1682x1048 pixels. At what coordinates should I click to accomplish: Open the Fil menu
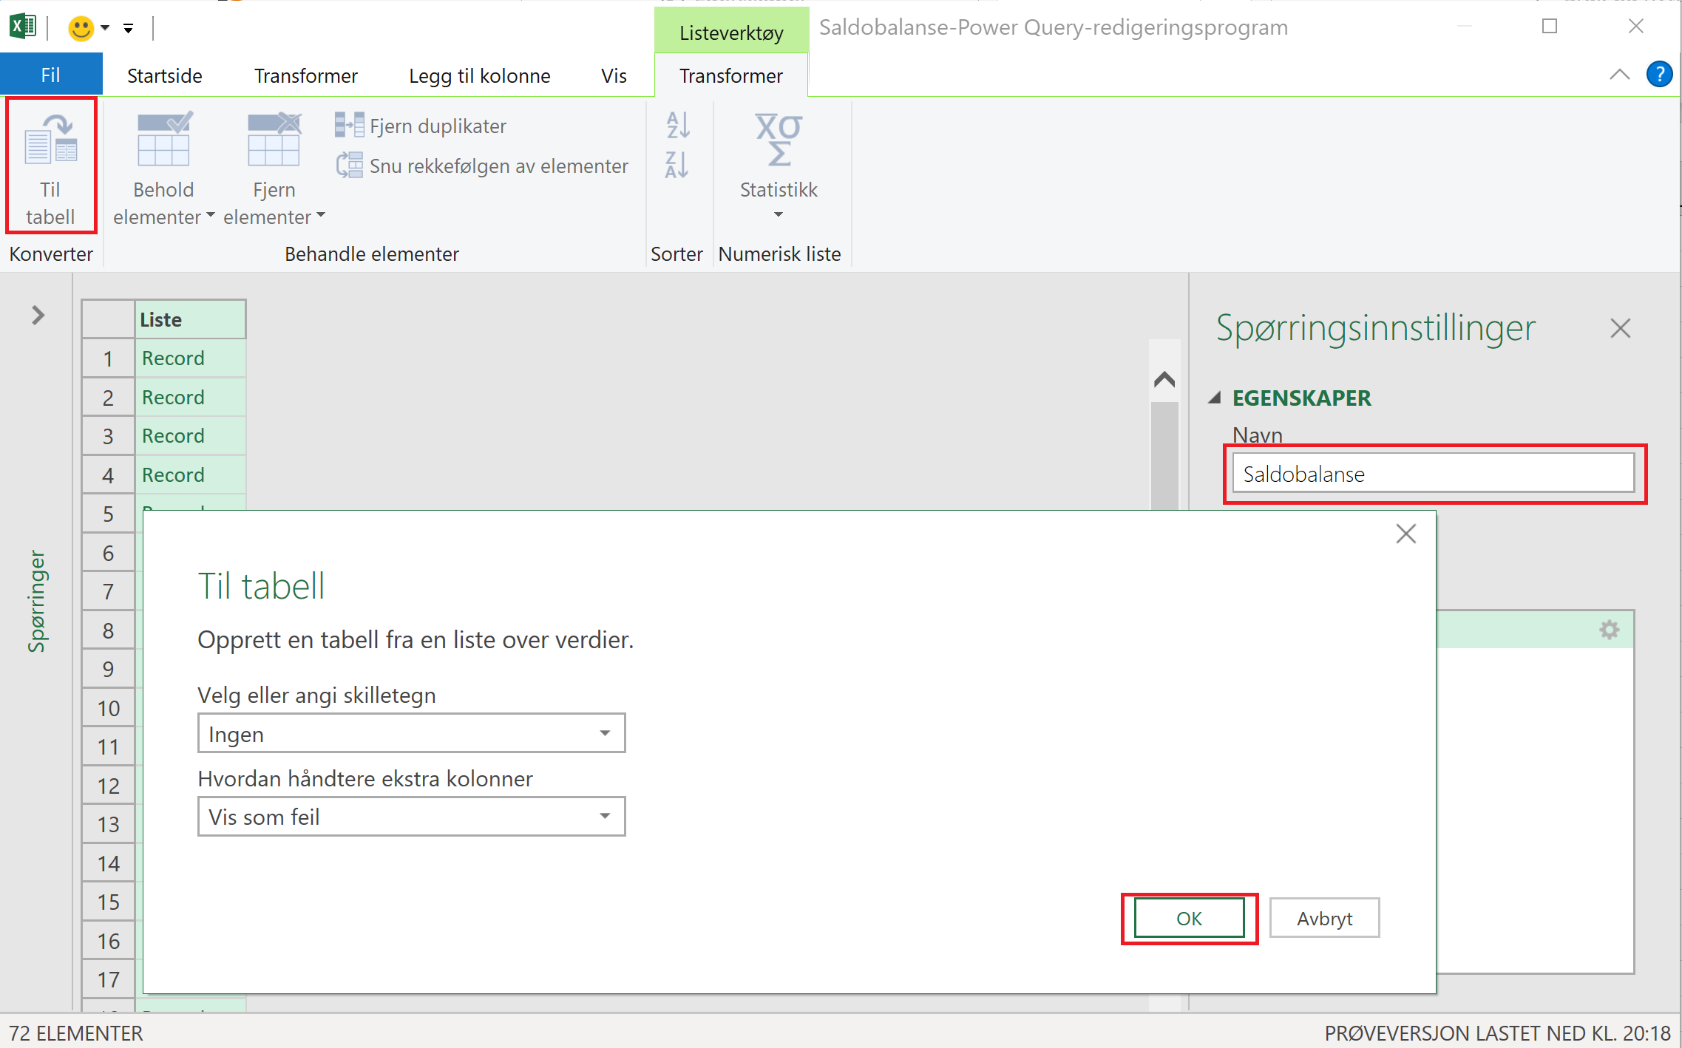pyautogui.click(x=50, y=75)
